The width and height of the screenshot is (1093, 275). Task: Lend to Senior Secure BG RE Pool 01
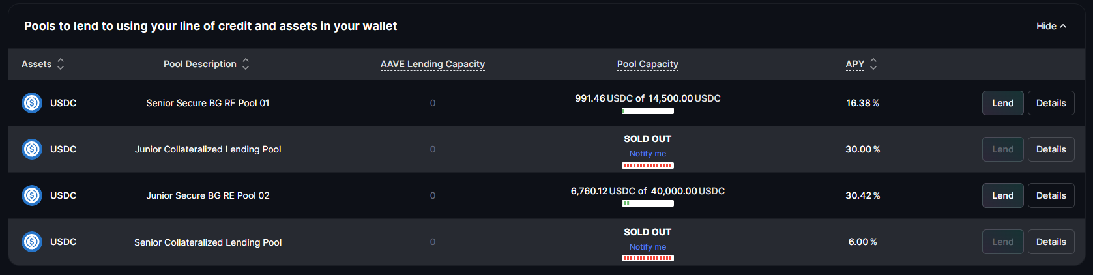click(x=1003, y=103)
